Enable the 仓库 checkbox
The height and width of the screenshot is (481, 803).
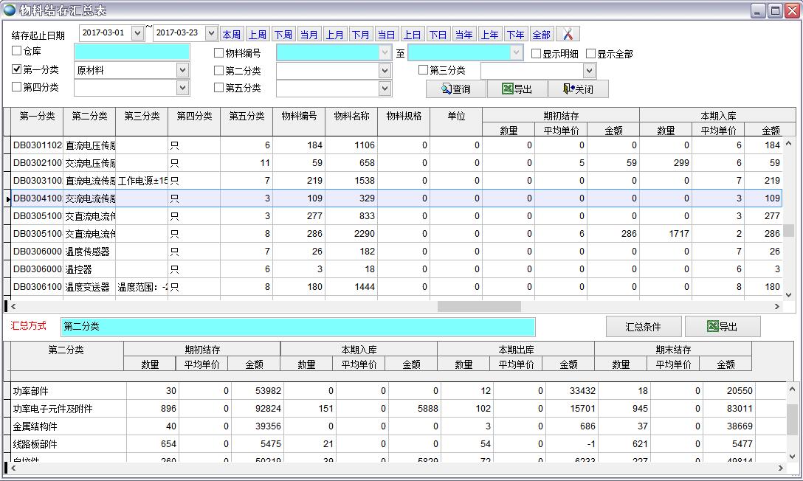coord(17,52)
